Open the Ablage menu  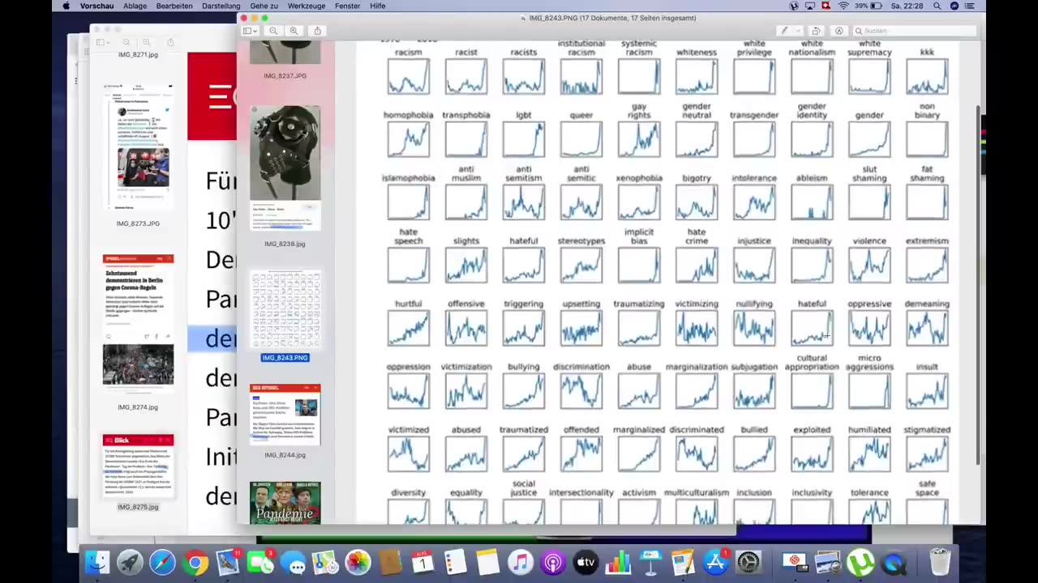click(135, 6)
